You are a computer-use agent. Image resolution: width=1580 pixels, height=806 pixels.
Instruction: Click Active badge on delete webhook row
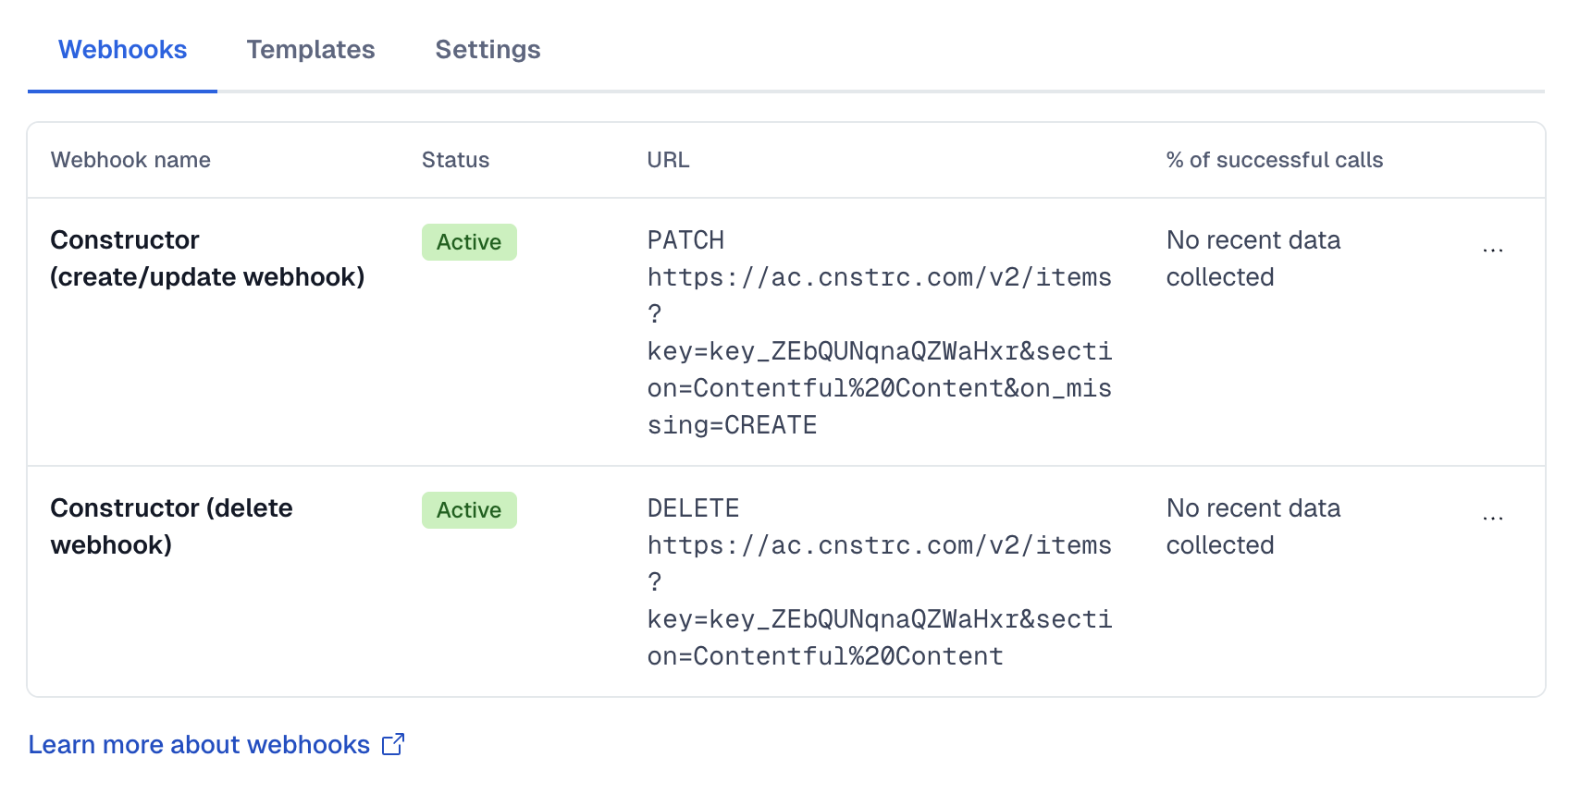coord(469,510)
